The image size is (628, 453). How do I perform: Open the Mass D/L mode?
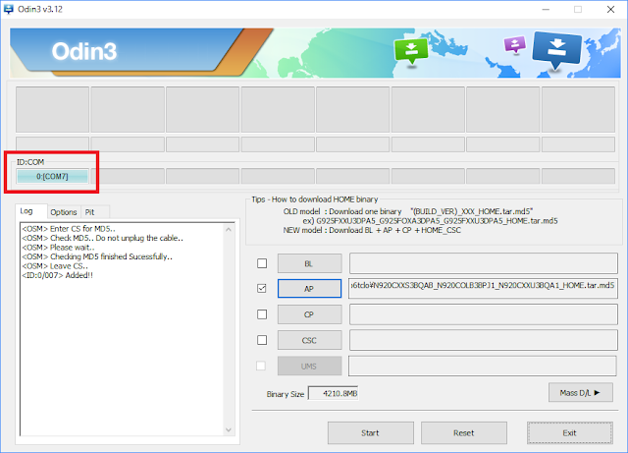click(x=580, y=393)
